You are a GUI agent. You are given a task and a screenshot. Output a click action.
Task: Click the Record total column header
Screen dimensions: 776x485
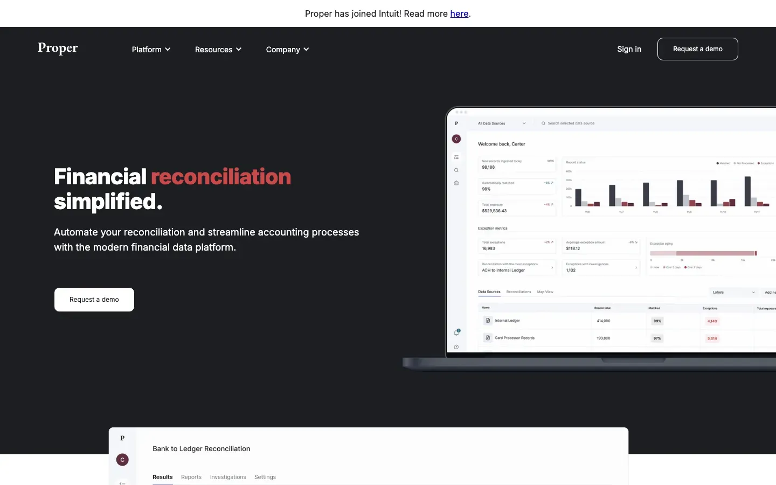602,308
